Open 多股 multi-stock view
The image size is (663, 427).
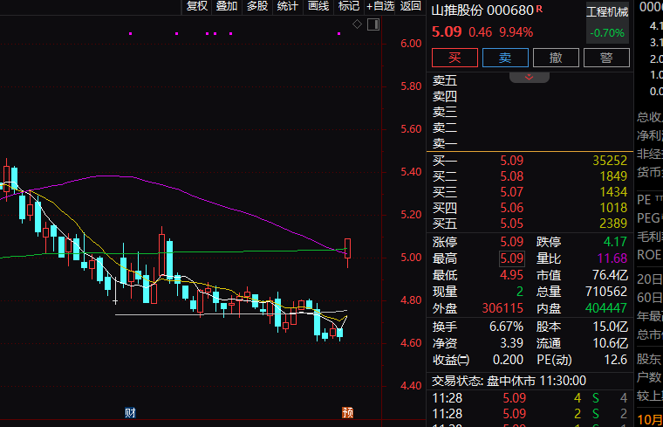[257, 6]
